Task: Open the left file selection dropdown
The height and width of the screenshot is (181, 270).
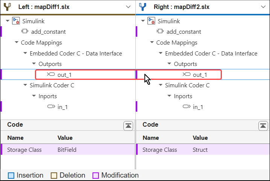Action: click(x=128, y=7)
